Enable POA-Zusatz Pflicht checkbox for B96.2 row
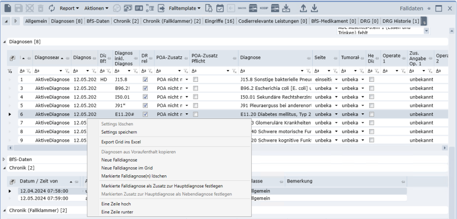This screenshot has height=219, width=457. click(x=195, y=88)
